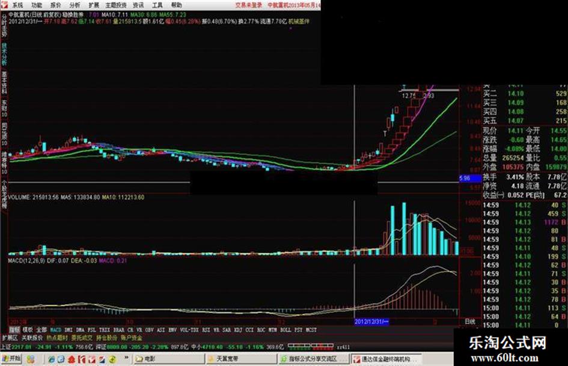The image size is (568, 366).
Task: Open the 系统 menu
Action: [x=17, y=5]
